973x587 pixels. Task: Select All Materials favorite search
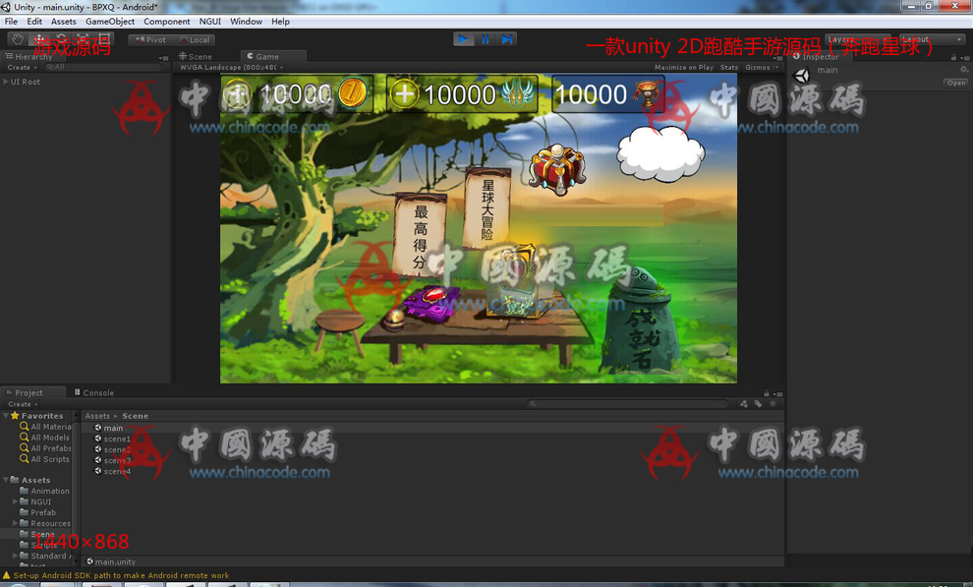(45, 427)
